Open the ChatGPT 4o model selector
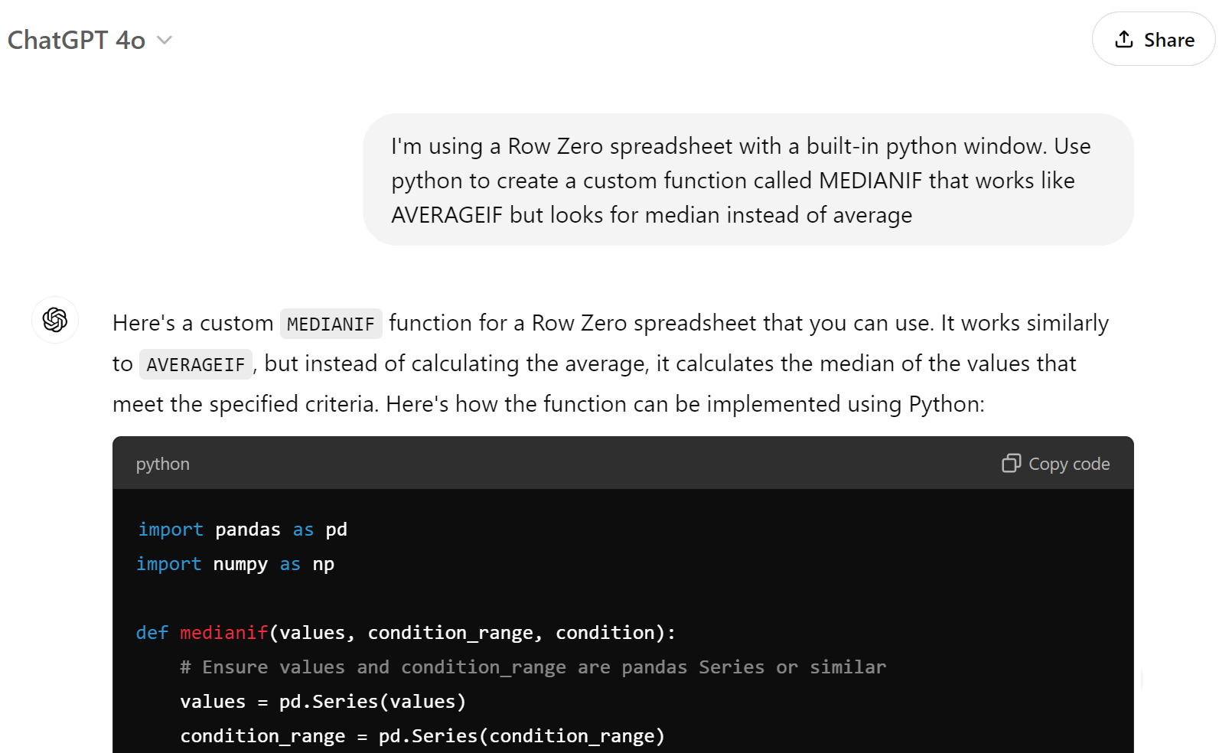 (x=92, y=39)
